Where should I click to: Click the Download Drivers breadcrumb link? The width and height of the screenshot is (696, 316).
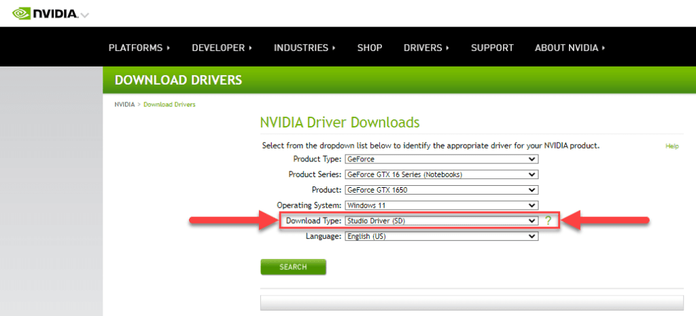click(x=169, y=105)
